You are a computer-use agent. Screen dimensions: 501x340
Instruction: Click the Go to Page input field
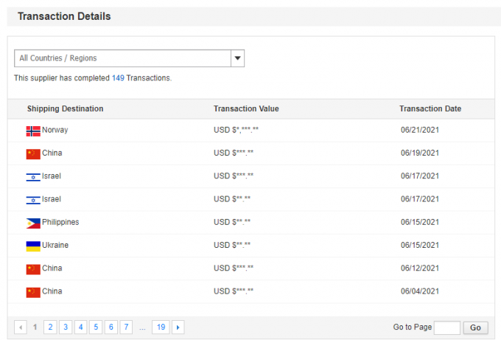(x=447, y=327)
